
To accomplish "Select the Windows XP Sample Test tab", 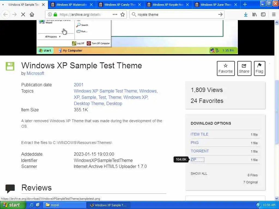I will point(24,5).
